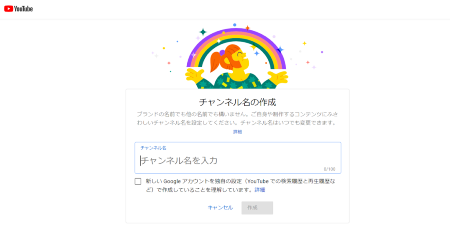Focus the チャンネル名を入力 text field
The image size is (450, 226).
[237, 161]
